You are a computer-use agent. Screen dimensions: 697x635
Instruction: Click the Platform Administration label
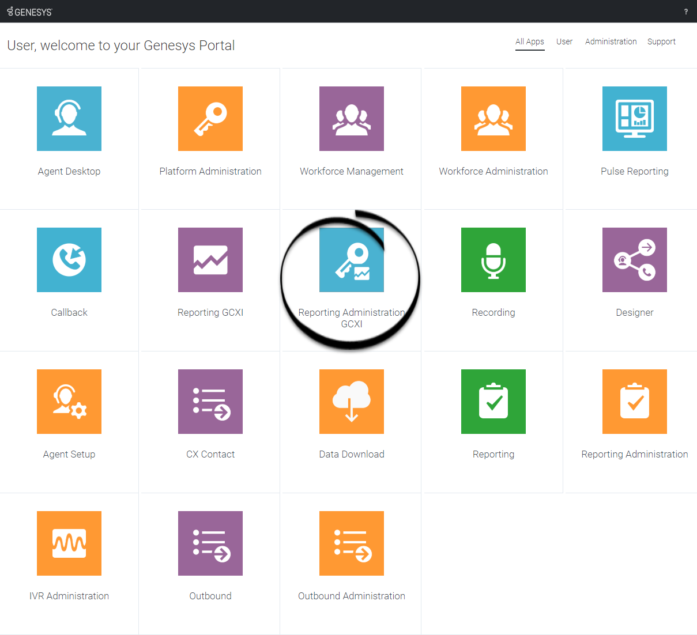tap(210, 171)
